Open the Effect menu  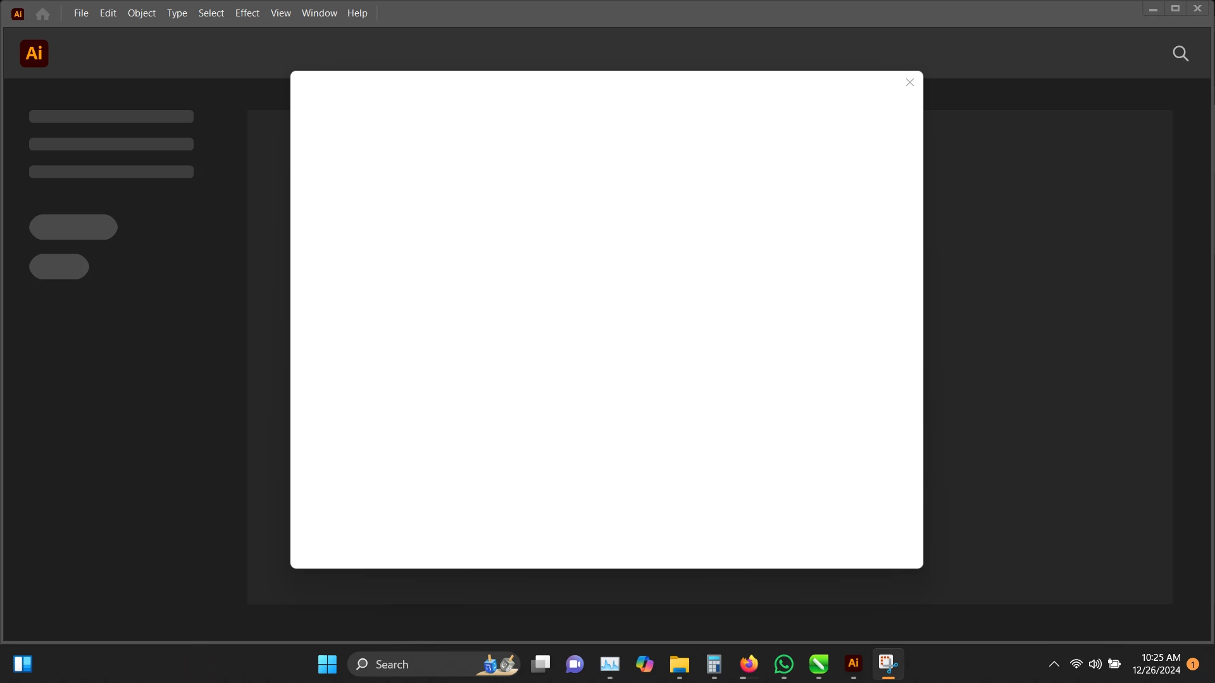pos(247,13)
